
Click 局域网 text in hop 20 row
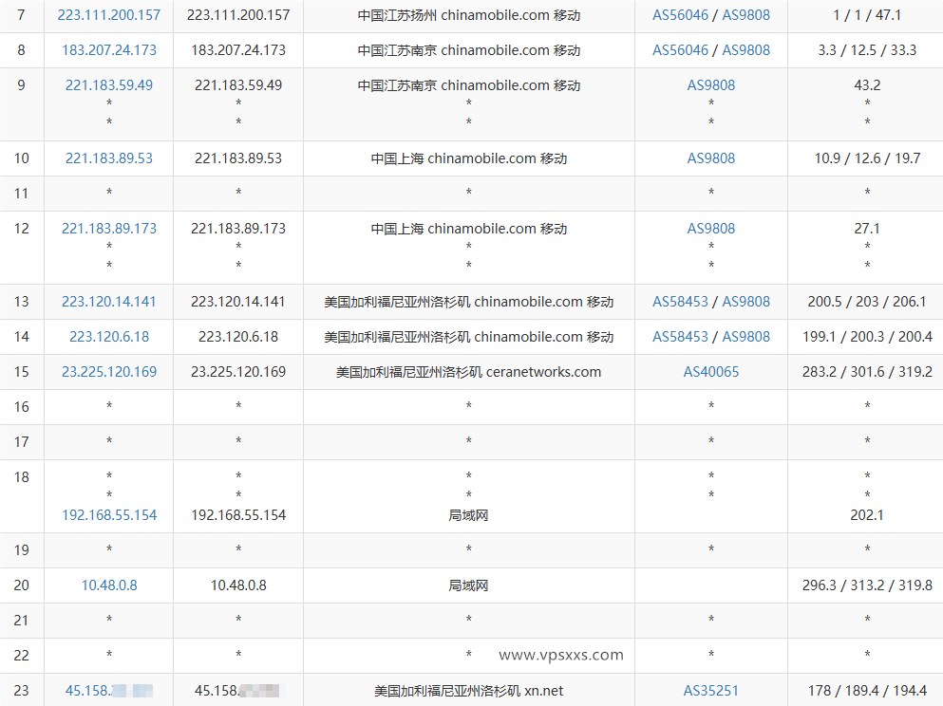tap(468, 585)
